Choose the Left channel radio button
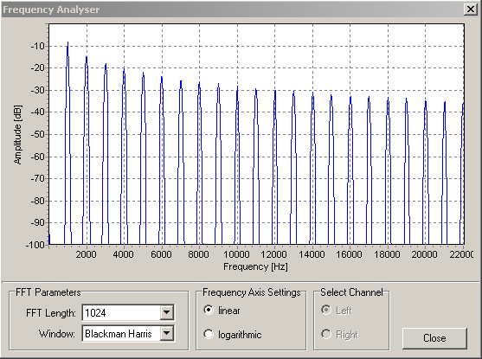This screenshot has height=359, width=482. [326, 310]
